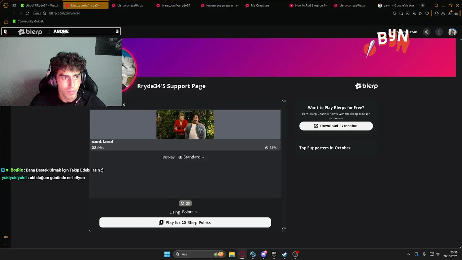The width and height of the screenshot is (462, 260).
Task: Reload the current blerp page
Action: click(27, 13)
